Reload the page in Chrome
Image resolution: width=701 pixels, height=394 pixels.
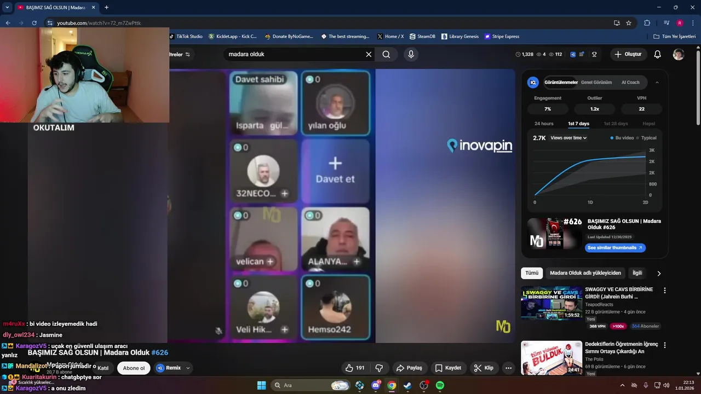(x=34, y=23)
